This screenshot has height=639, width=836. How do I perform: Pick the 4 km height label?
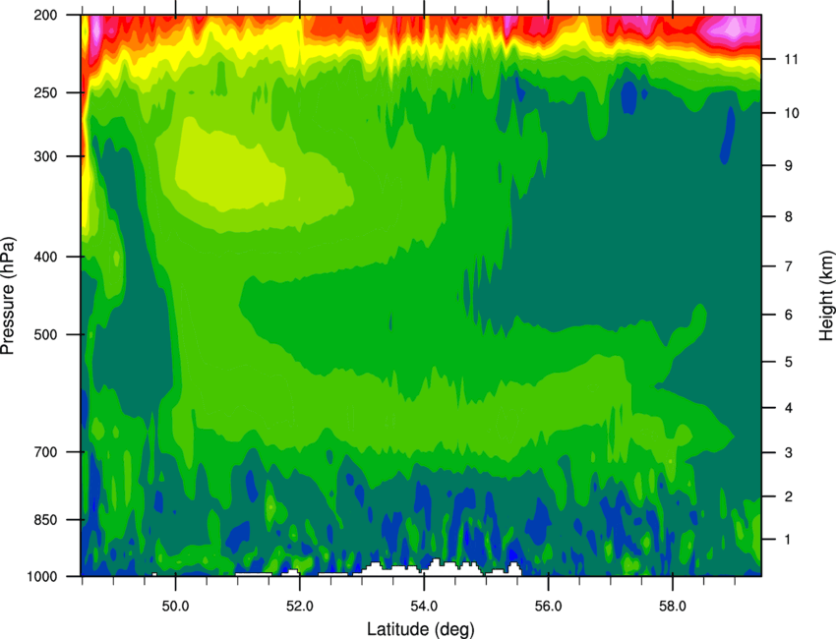tap(789, 408)
